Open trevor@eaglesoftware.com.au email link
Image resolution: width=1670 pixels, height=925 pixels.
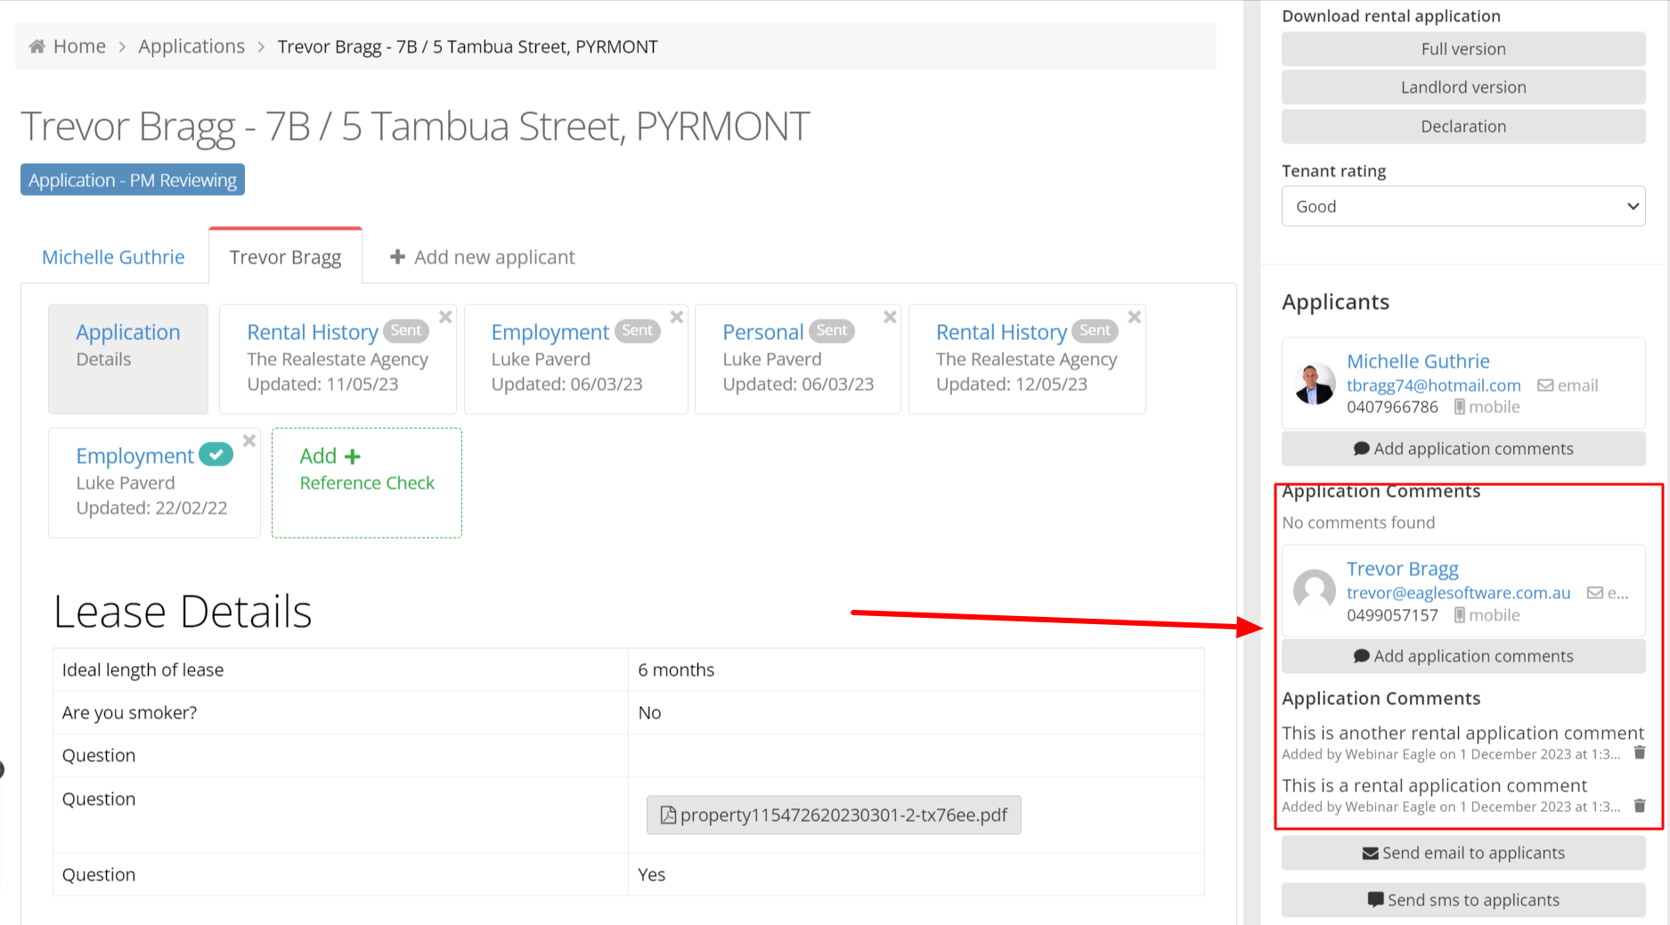pyautogui.click(x=1458, y=593)
